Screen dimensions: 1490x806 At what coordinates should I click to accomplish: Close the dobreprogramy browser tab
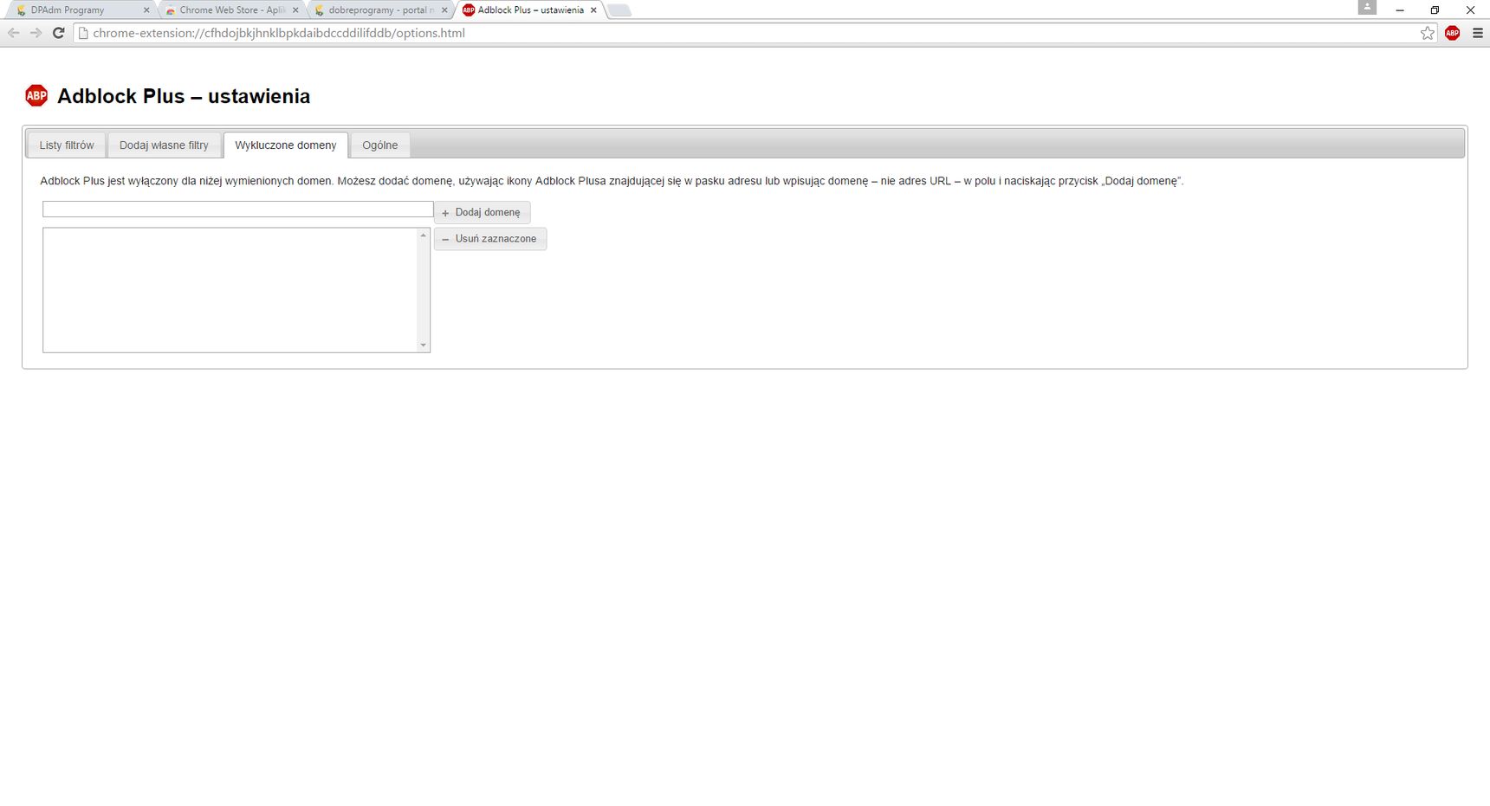coord(444,10)
